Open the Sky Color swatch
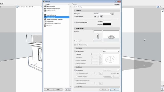The image size is (164, 92). [98, 31]
